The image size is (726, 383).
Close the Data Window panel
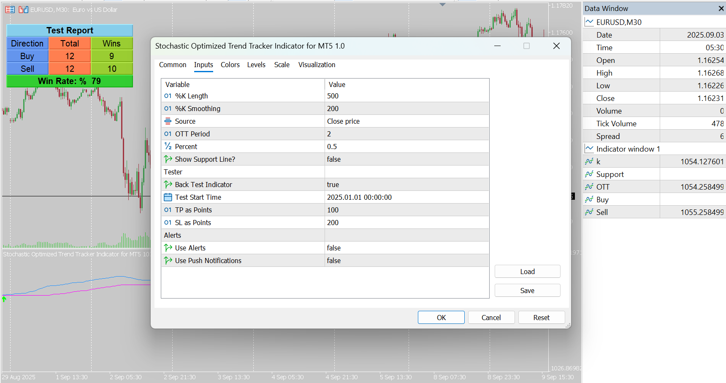coord(721,8)
